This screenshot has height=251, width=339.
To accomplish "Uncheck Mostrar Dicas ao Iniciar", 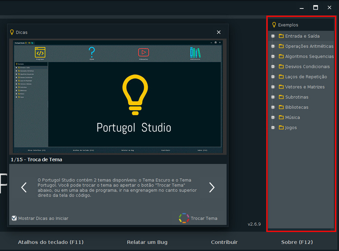I will 14,218.
